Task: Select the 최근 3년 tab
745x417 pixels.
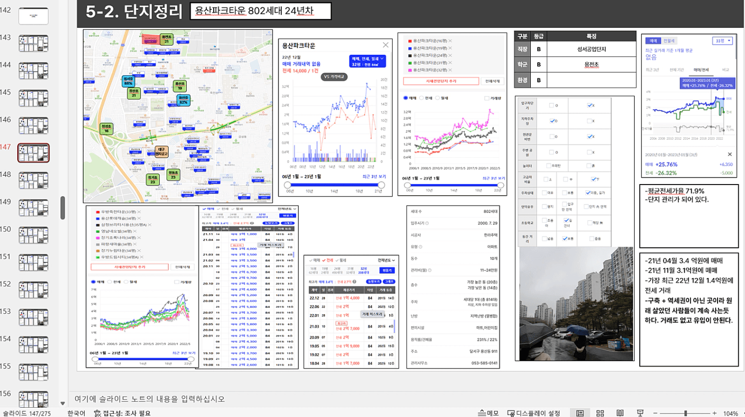Action: 652,70
